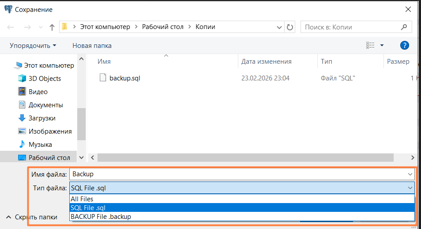Screen dimensions: 421x229
Task: Choose 'BACKUP File .backup' file type
Action: (x=242, y=216)
